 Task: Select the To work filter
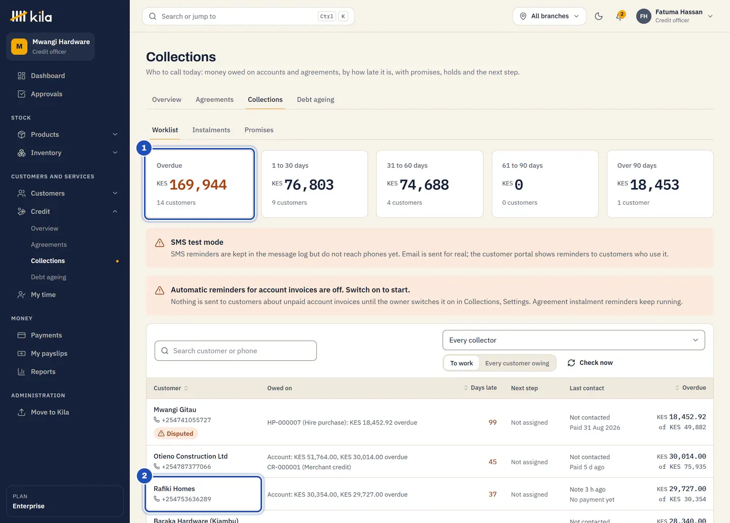(461, 363)
